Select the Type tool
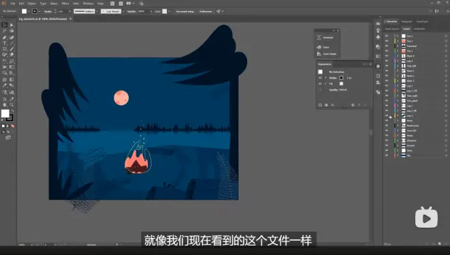 click(5, 43)
